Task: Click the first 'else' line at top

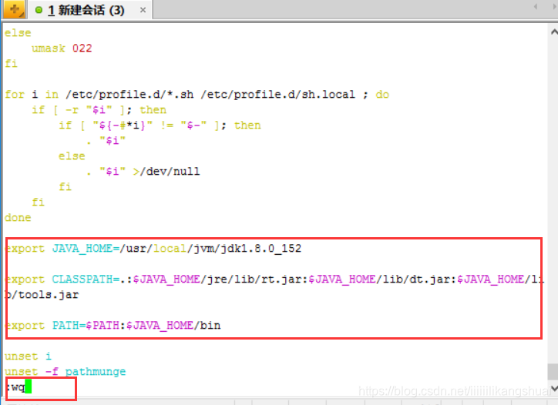Action: pos(18,32)
